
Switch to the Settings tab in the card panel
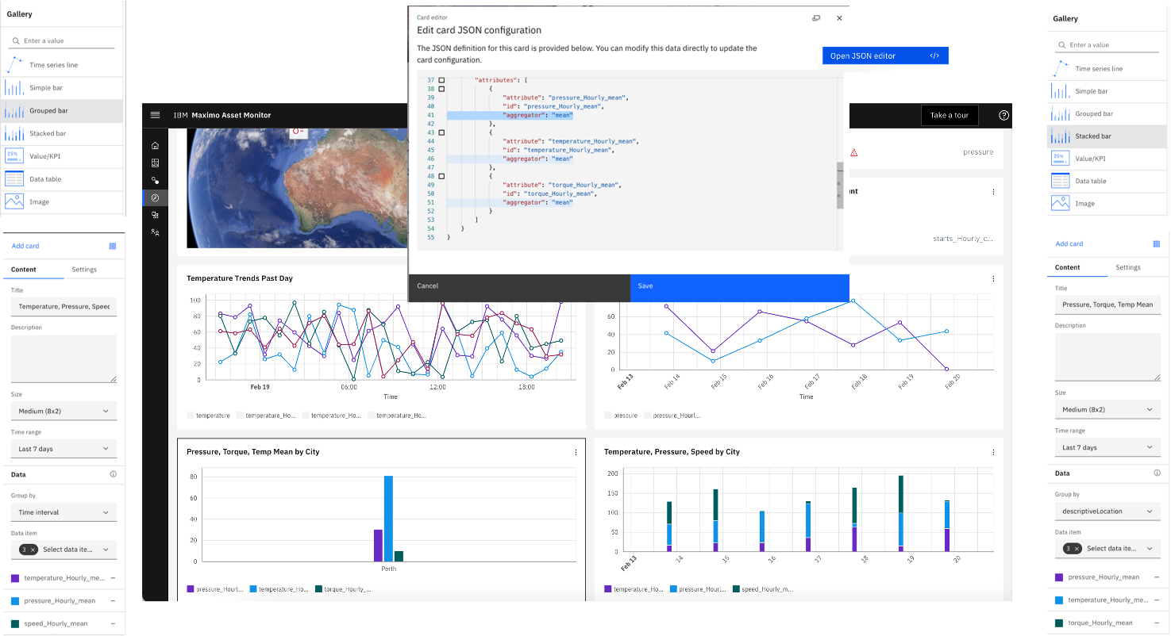tap(87, 270)
